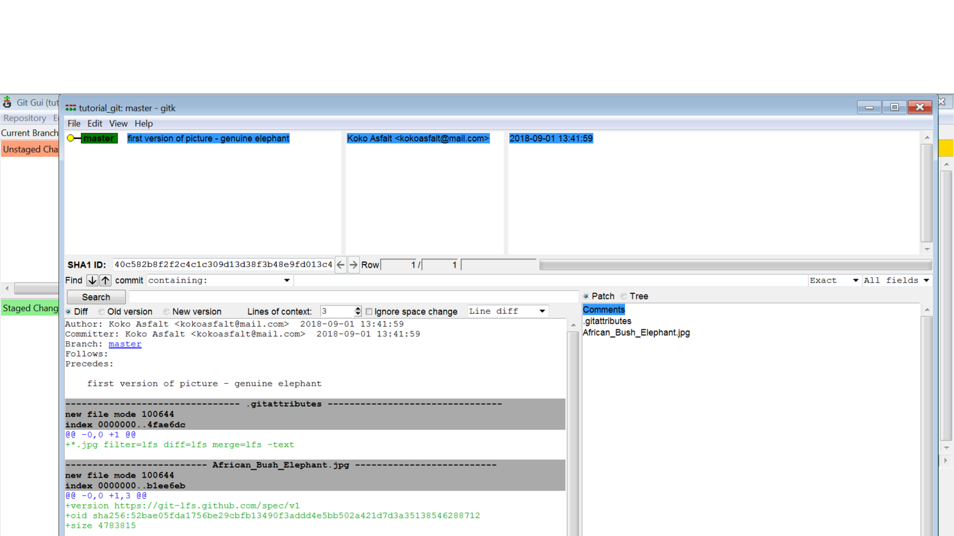Click scroll down arrow of commit list

point(927,249)
